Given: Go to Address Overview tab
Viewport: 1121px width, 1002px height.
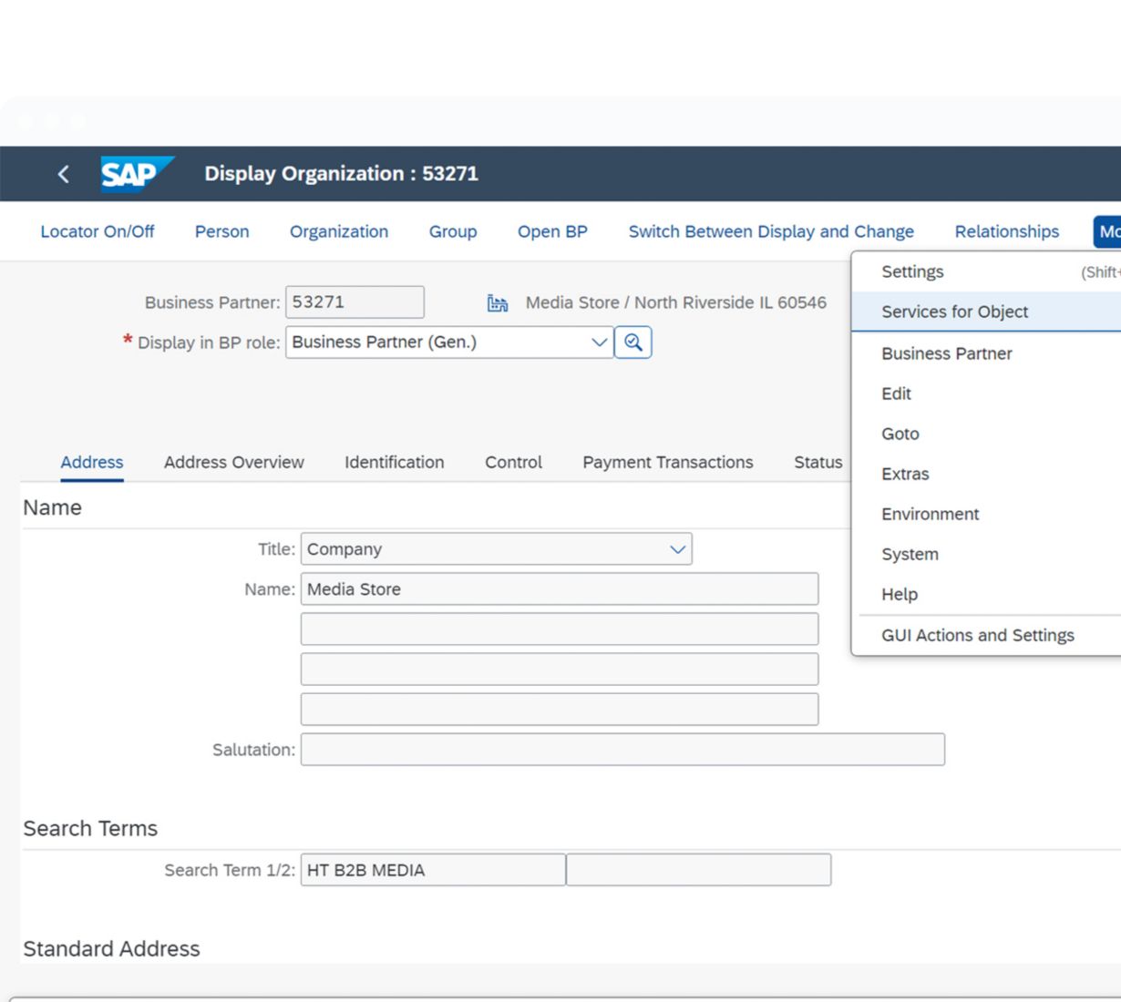Looking at the screenshot, I should pos(233,462).
